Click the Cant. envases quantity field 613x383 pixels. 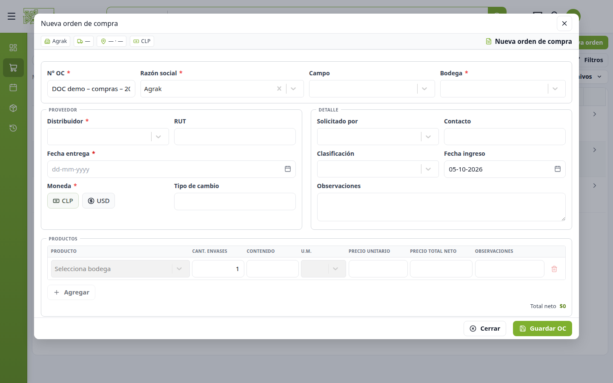(218, 269)
